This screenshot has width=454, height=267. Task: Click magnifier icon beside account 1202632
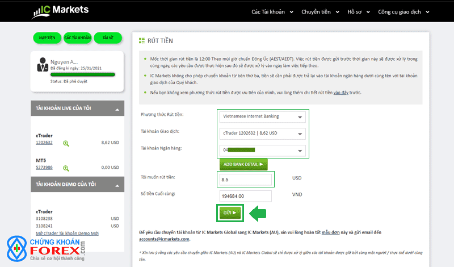[66, 143]
